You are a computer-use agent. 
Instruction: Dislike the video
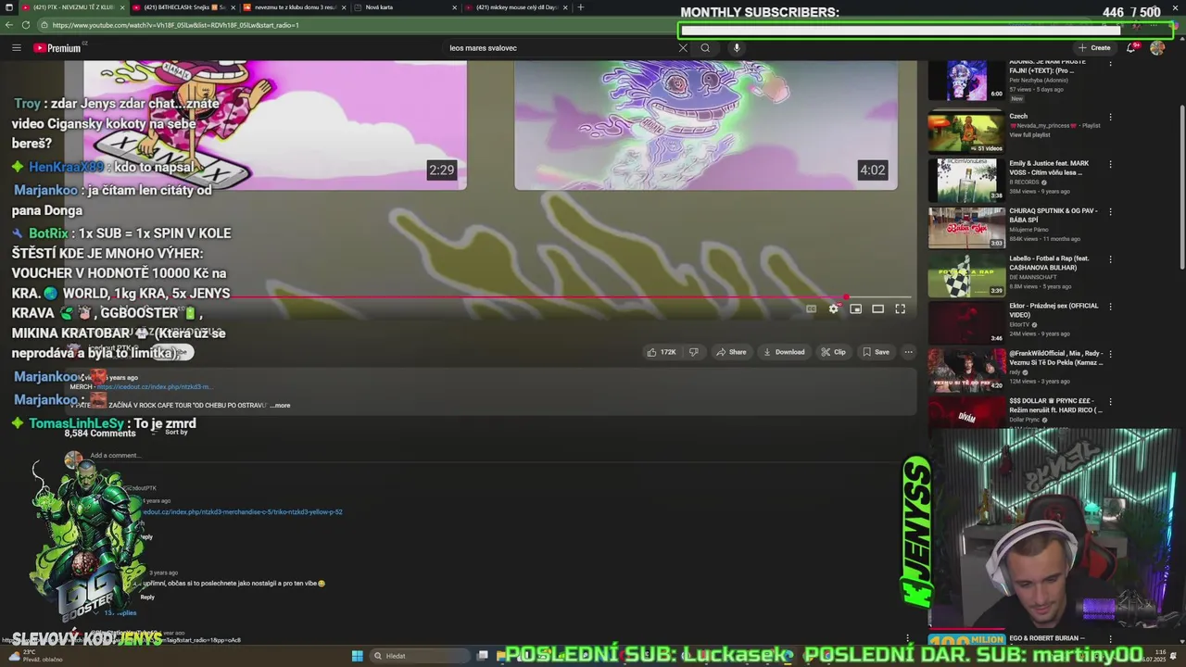(693, 352)
